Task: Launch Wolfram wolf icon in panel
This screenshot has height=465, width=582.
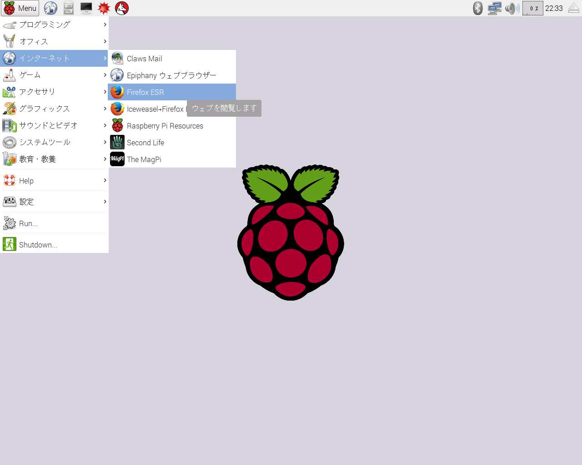Action: pos(122,8)
